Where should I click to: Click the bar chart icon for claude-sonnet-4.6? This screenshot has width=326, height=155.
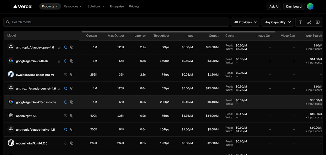pos(60,88)
